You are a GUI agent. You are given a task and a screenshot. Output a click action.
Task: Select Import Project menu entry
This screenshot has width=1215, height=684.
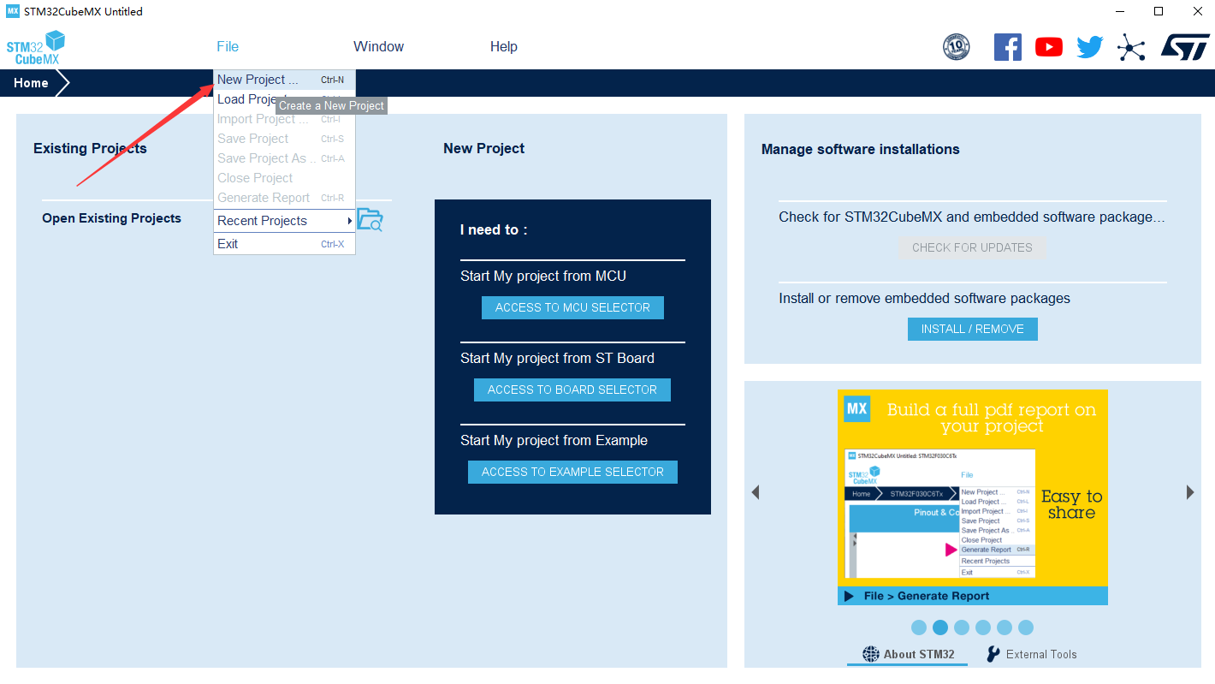[284, 119]
